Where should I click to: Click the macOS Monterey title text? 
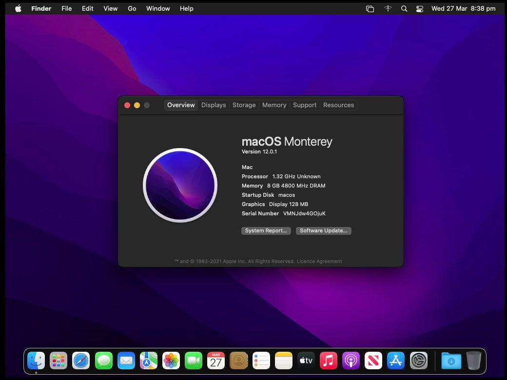click(x=287, y=142)
